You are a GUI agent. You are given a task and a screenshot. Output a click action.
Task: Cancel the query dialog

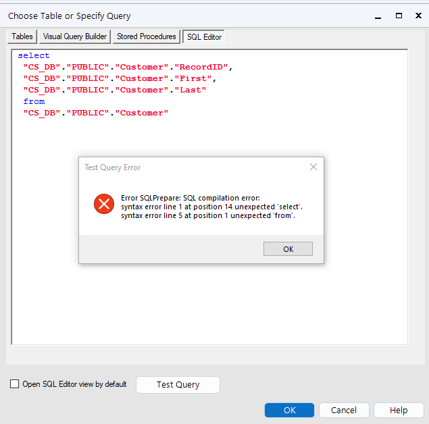(x=344, y=410)
